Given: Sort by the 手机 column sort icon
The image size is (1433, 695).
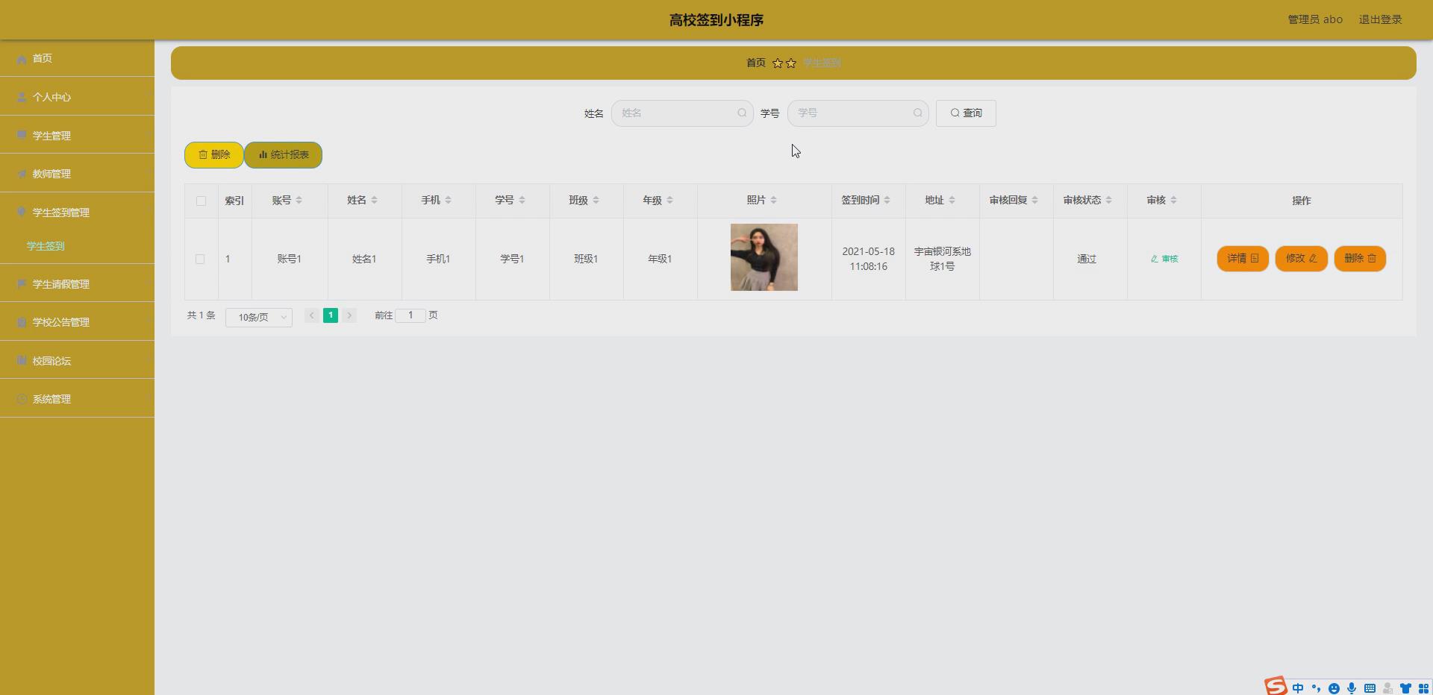Looking at the screenshot, I should (x=448, y=200).
